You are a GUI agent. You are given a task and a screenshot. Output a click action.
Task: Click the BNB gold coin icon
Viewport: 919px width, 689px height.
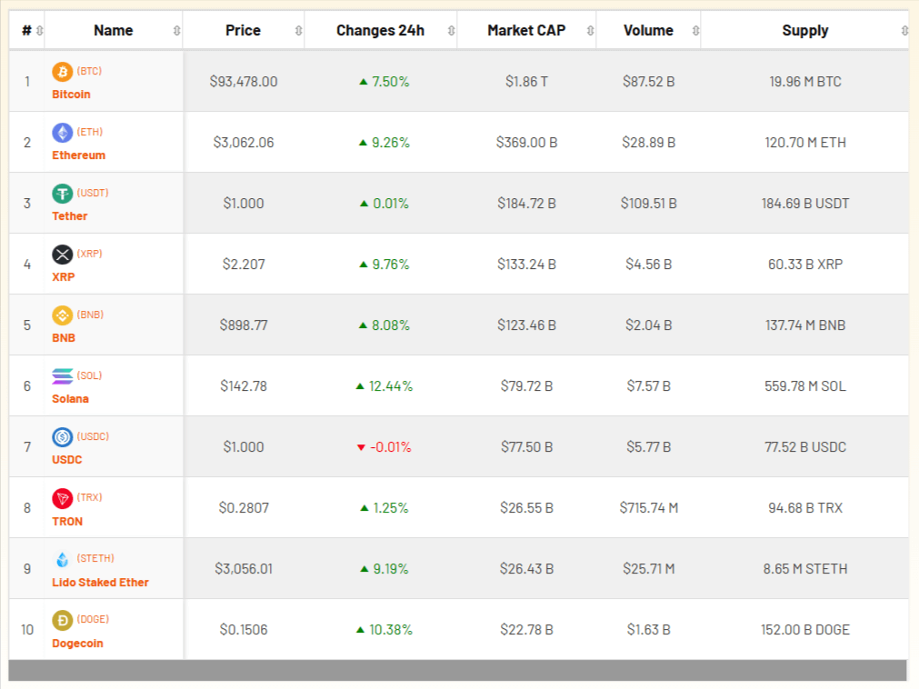(62, 315)
